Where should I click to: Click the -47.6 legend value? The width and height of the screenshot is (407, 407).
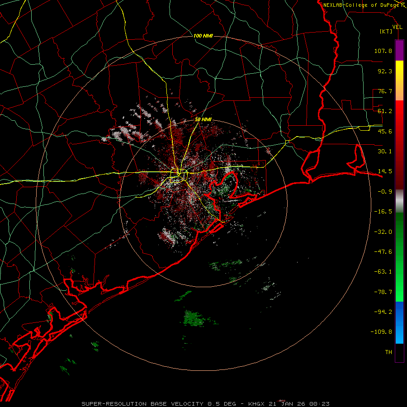pyautogui.click(x=383, y=252)
